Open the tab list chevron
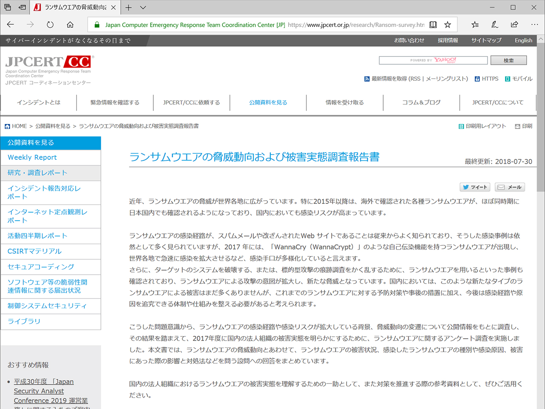The height and width of the screenshot is (409, 545). pos(143,7)
